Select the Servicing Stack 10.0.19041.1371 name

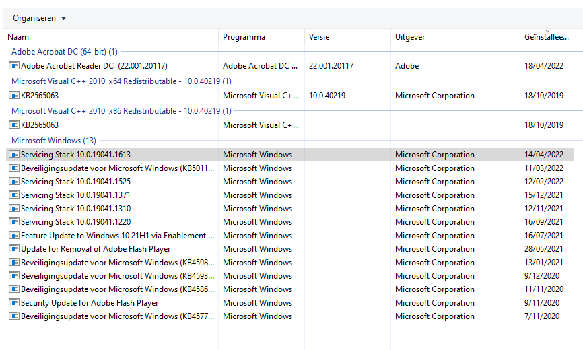pyautogui.click(x=75, y=195)
